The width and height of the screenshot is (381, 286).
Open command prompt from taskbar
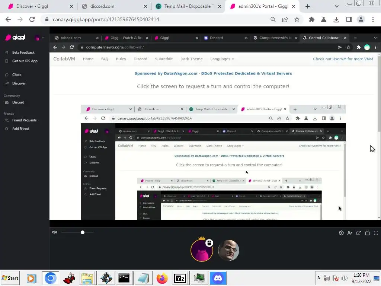[x=124, y=278]
